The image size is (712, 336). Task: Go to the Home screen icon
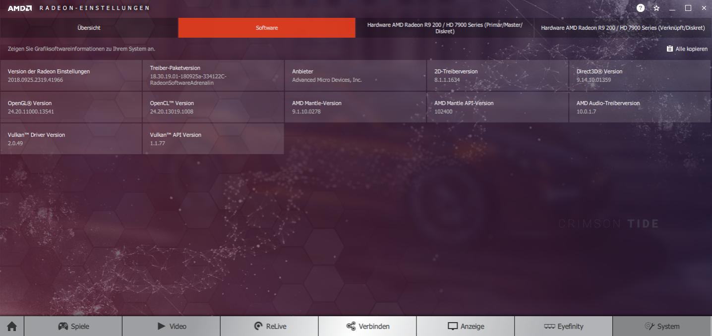click(12, 326)
